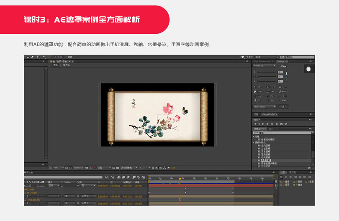
Task: Jump to first frame in Preview panel
Action: click(x=255, y=124)
